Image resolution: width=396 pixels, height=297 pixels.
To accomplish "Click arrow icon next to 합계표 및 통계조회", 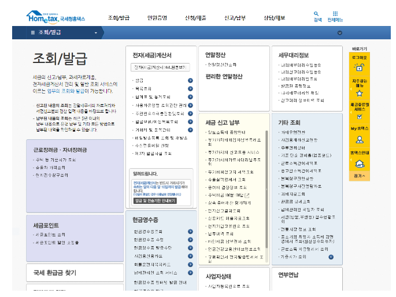I will (x=190, y=97).
